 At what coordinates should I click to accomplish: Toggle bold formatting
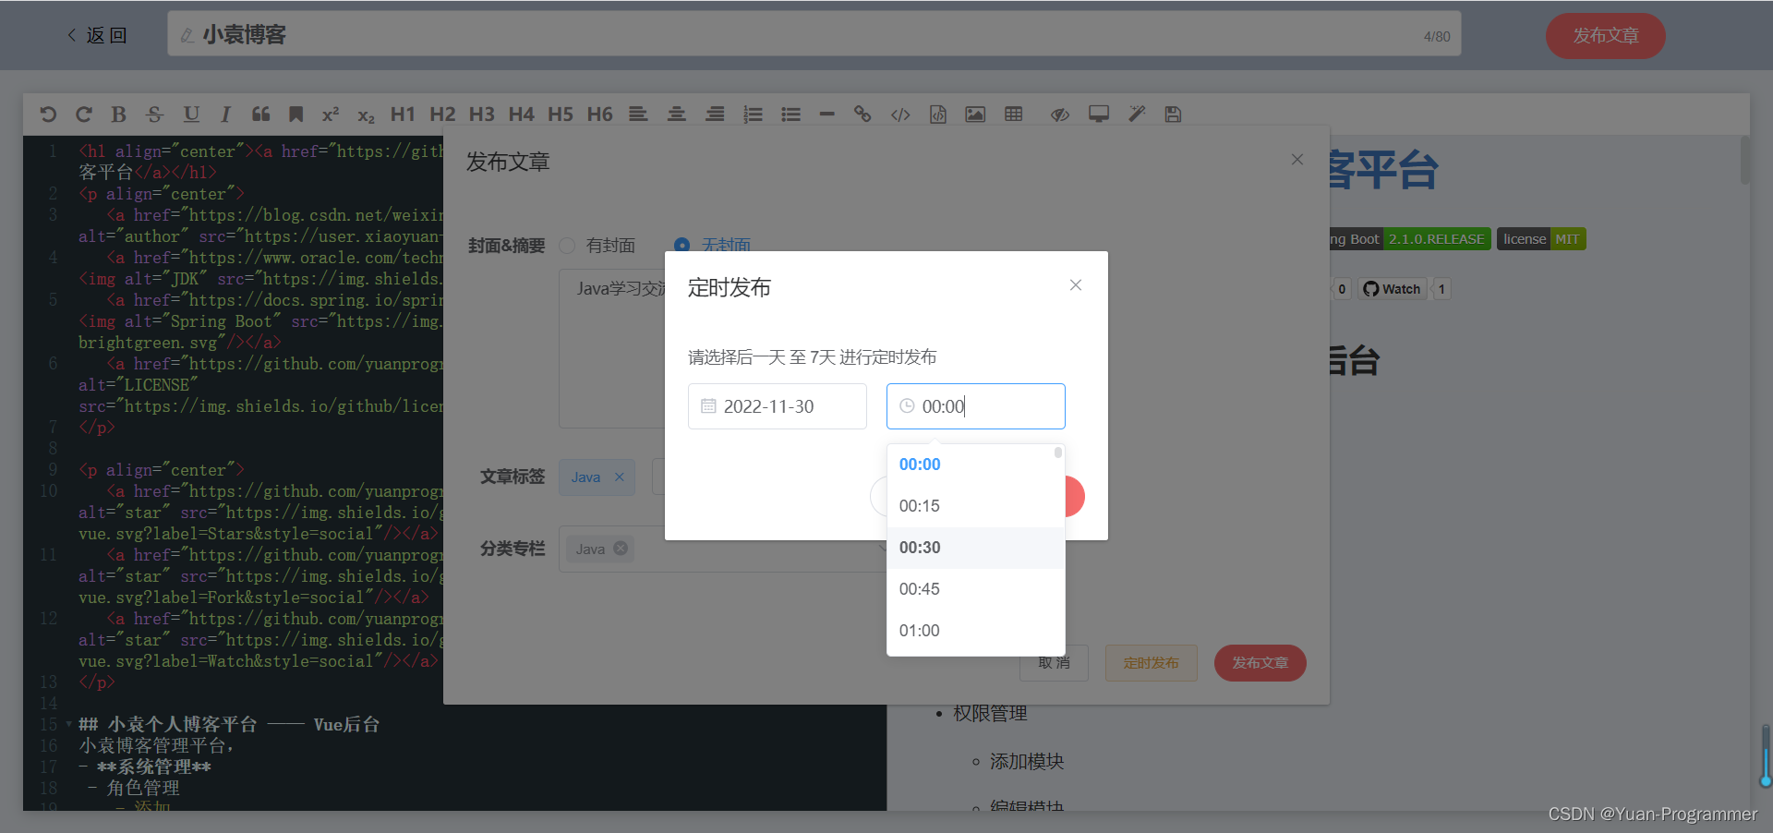[x=118, y=115]
